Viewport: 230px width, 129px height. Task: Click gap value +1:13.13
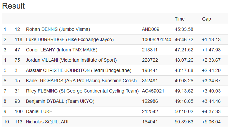pos(211,39)
